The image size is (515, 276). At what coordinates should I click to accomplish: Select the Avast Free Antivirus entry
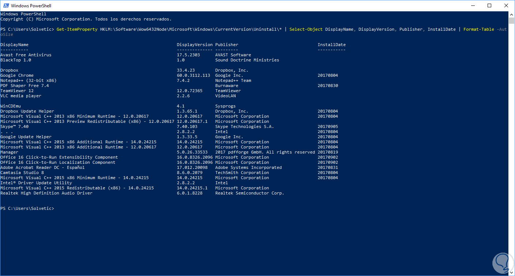tap(26, 55)
